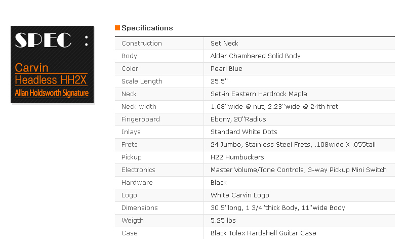This screenshot has width=405, height=249.
Task: Click the Construction row label
Action: (x=142, y=44)
